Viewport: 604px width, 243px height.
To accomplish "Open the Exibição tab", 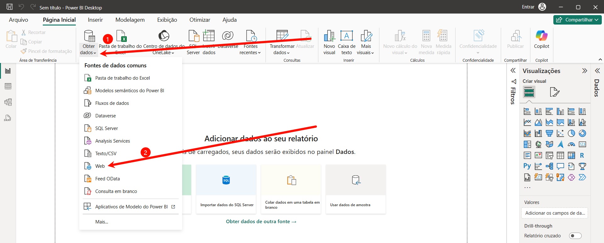I will point(167,20).
